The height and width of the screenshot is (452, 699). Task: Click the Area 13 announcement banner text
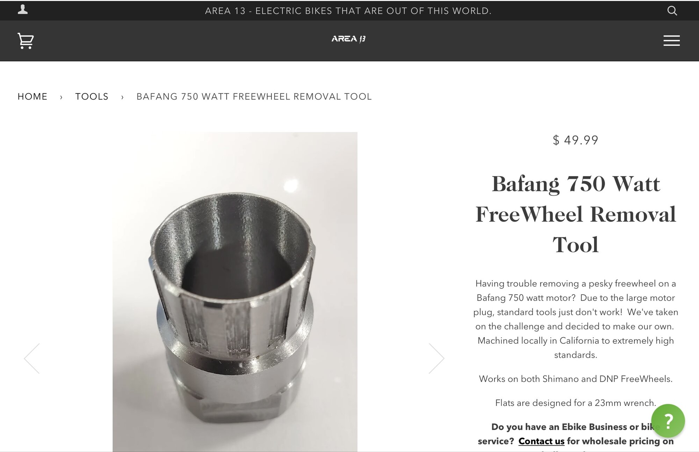(348, 11)
